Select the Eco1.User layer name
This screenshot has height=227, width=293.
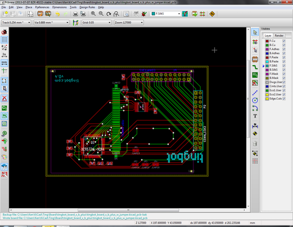point(275,90)
